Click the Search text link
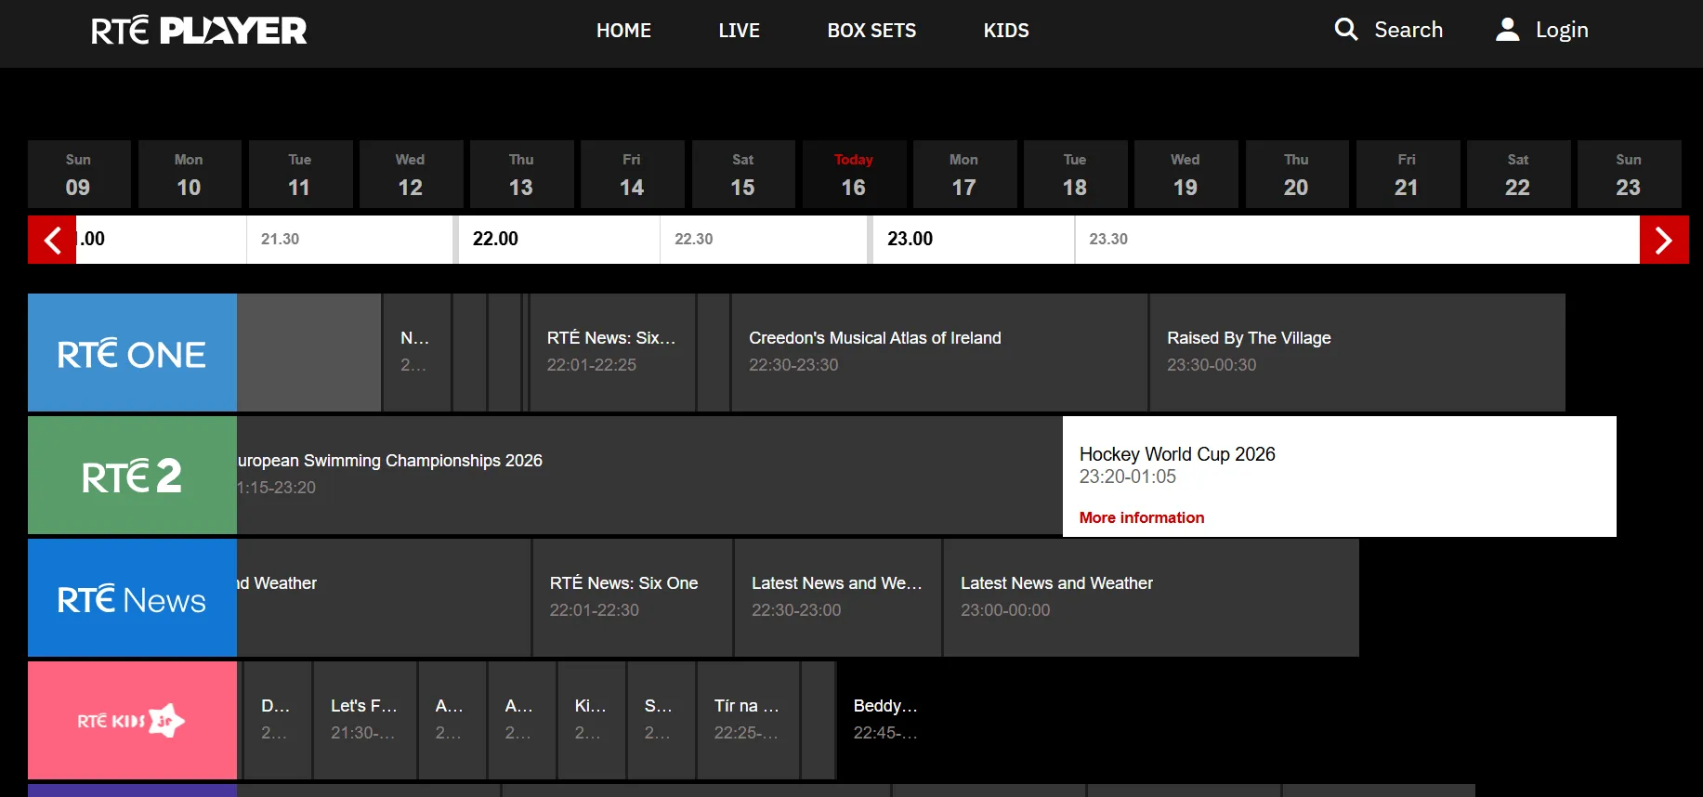 click(1408, 30)
